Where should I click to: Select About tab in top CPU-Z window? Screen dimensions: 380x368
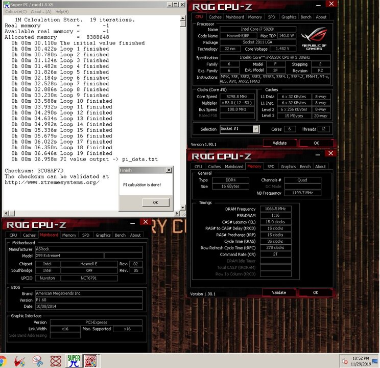click(321, 17)
